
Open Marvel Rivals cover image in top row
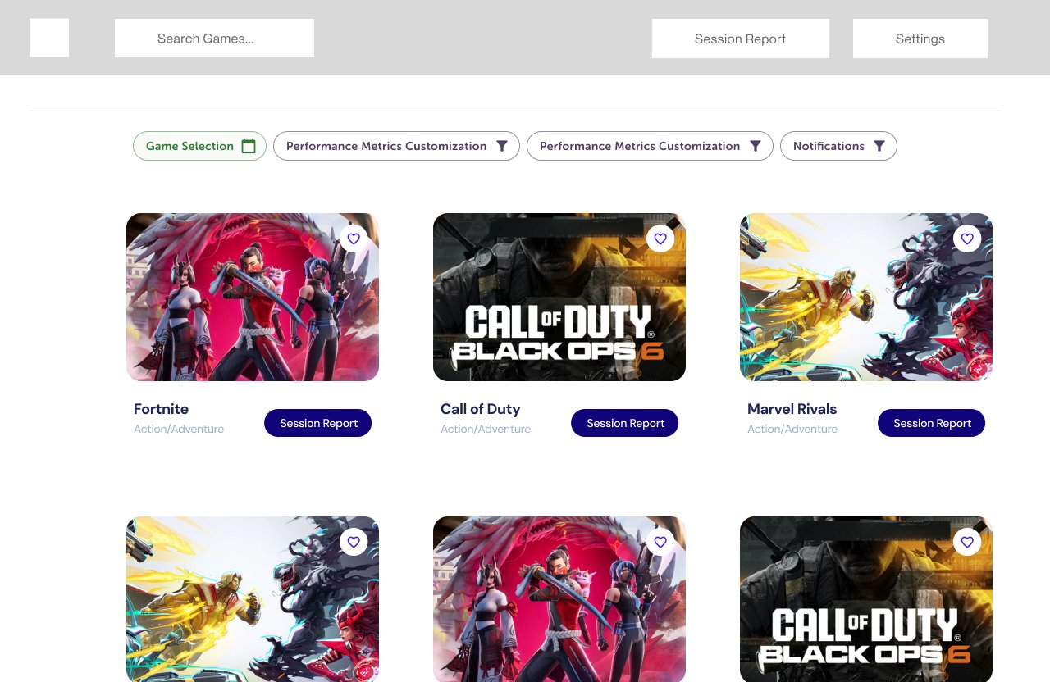click(x=866, y=297)
